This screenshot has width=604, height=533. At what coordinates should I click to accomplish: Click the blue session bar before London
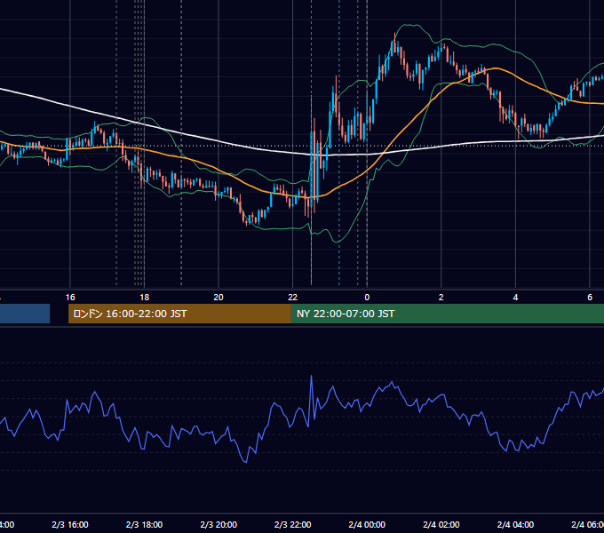pyautogui.click(x=25, y=314)
